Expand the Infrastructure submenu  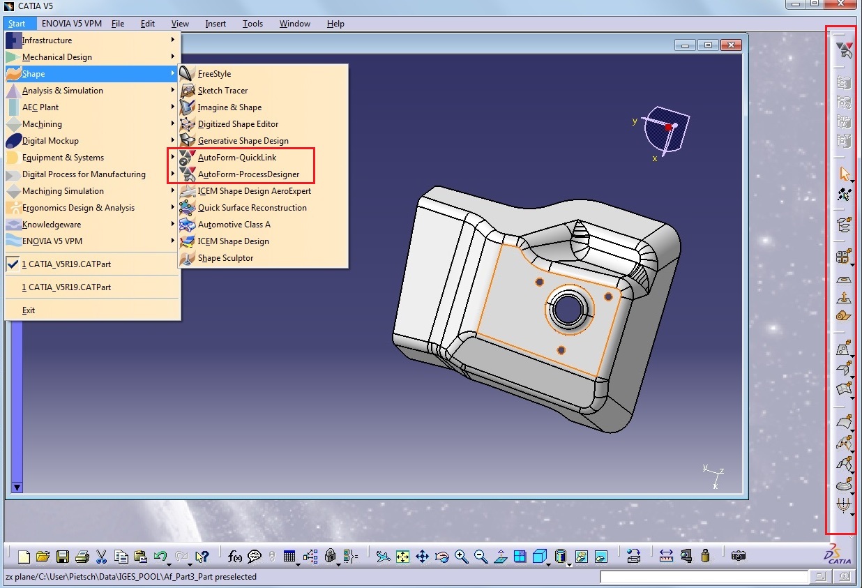coord(92,40)
